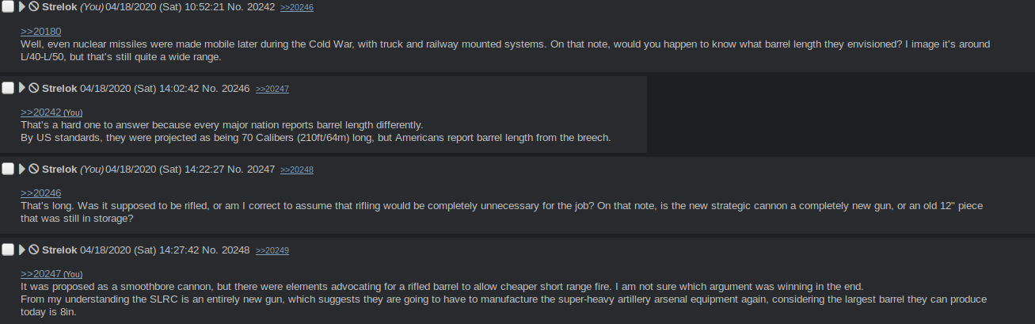Click the >>20247 reply backlink
This screenshot has width=1035, height=324.
272,89
